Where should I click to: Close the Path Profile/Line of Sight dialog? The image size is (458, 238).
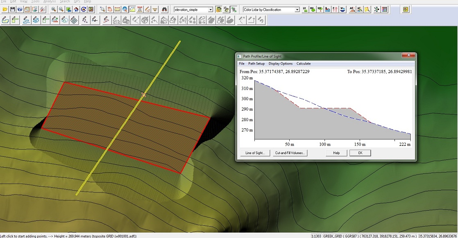[x=409, y=56]
